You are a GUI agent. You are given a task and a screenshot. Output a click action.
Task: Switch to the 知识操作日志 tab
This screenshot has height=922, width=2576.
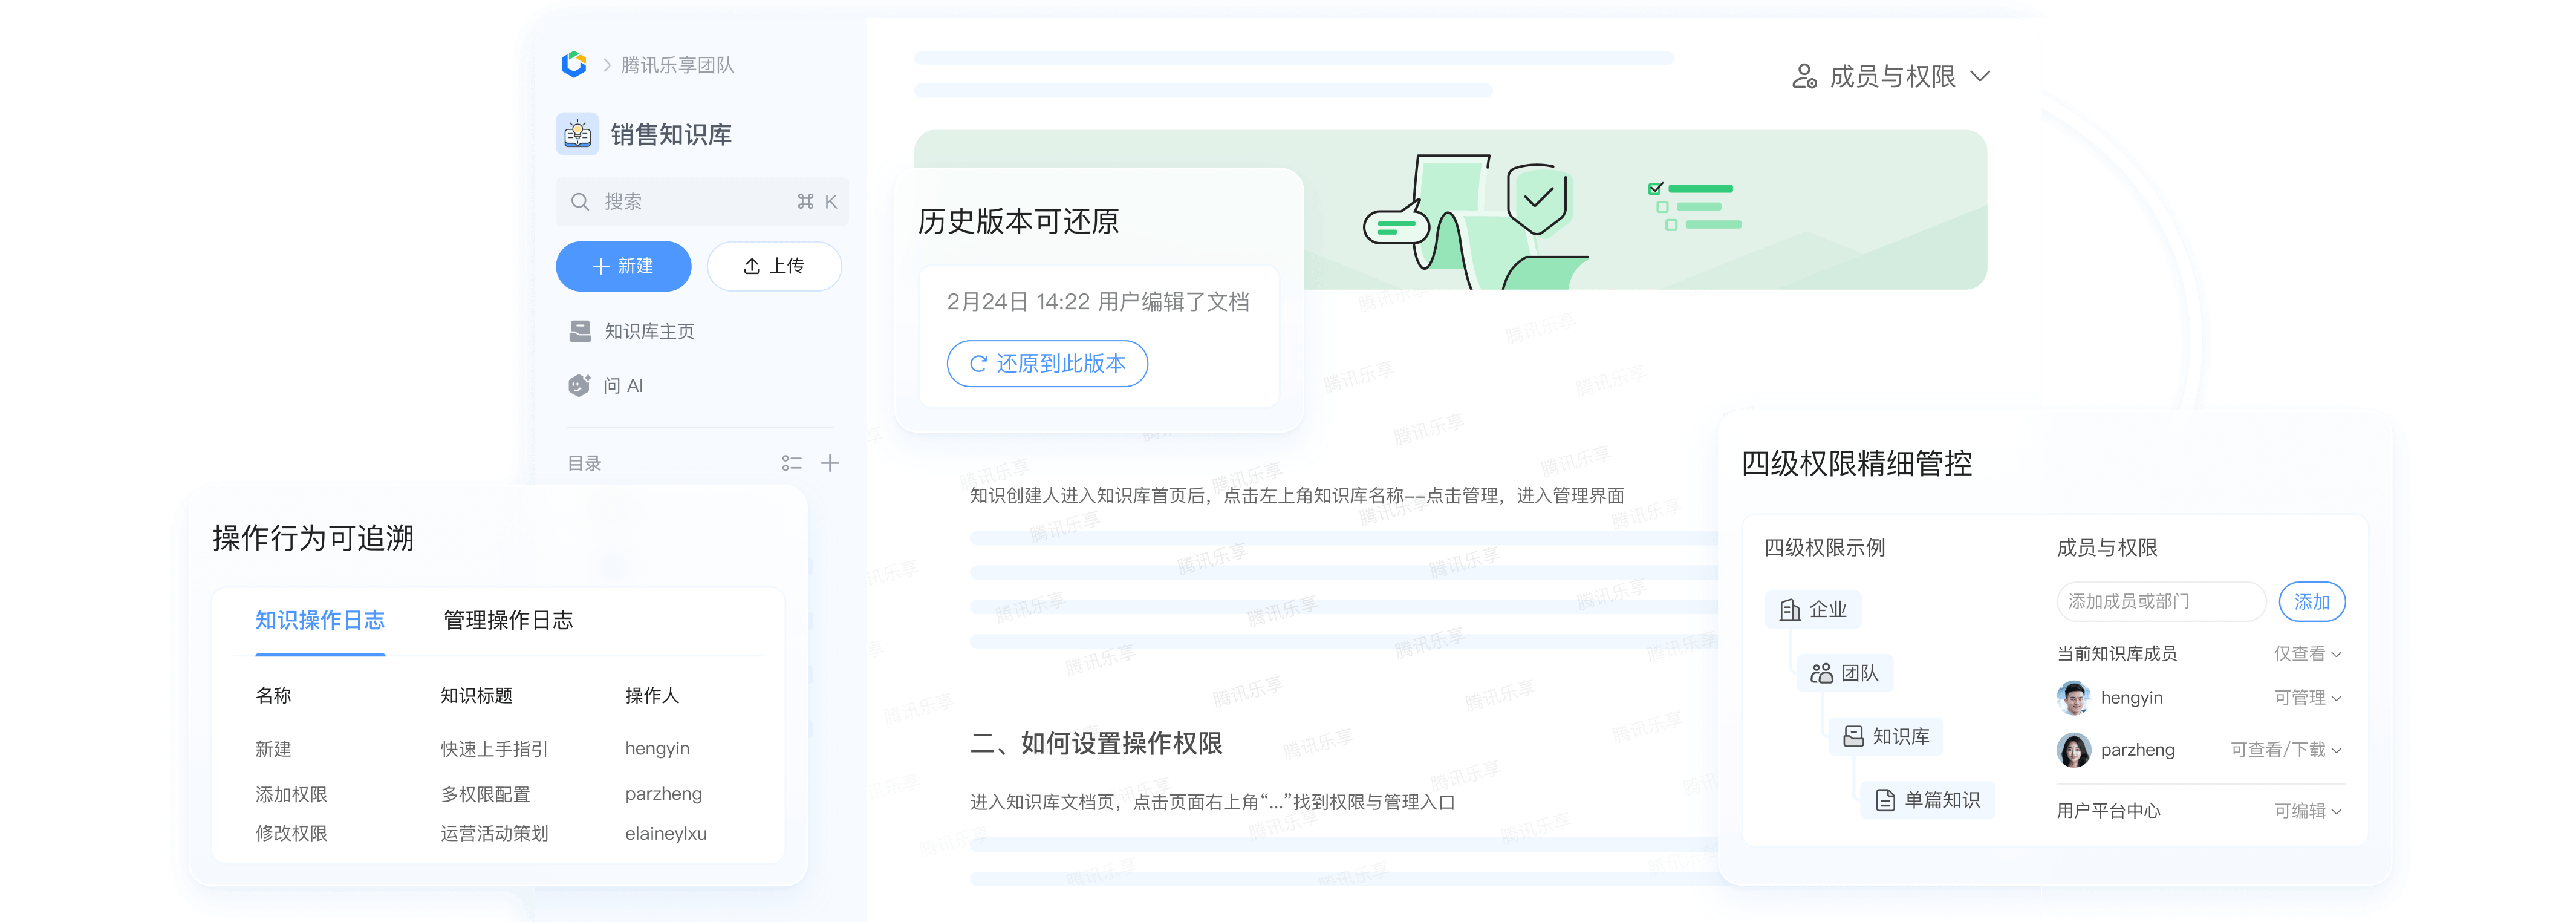pyautogui.click(x=320, y=620)
